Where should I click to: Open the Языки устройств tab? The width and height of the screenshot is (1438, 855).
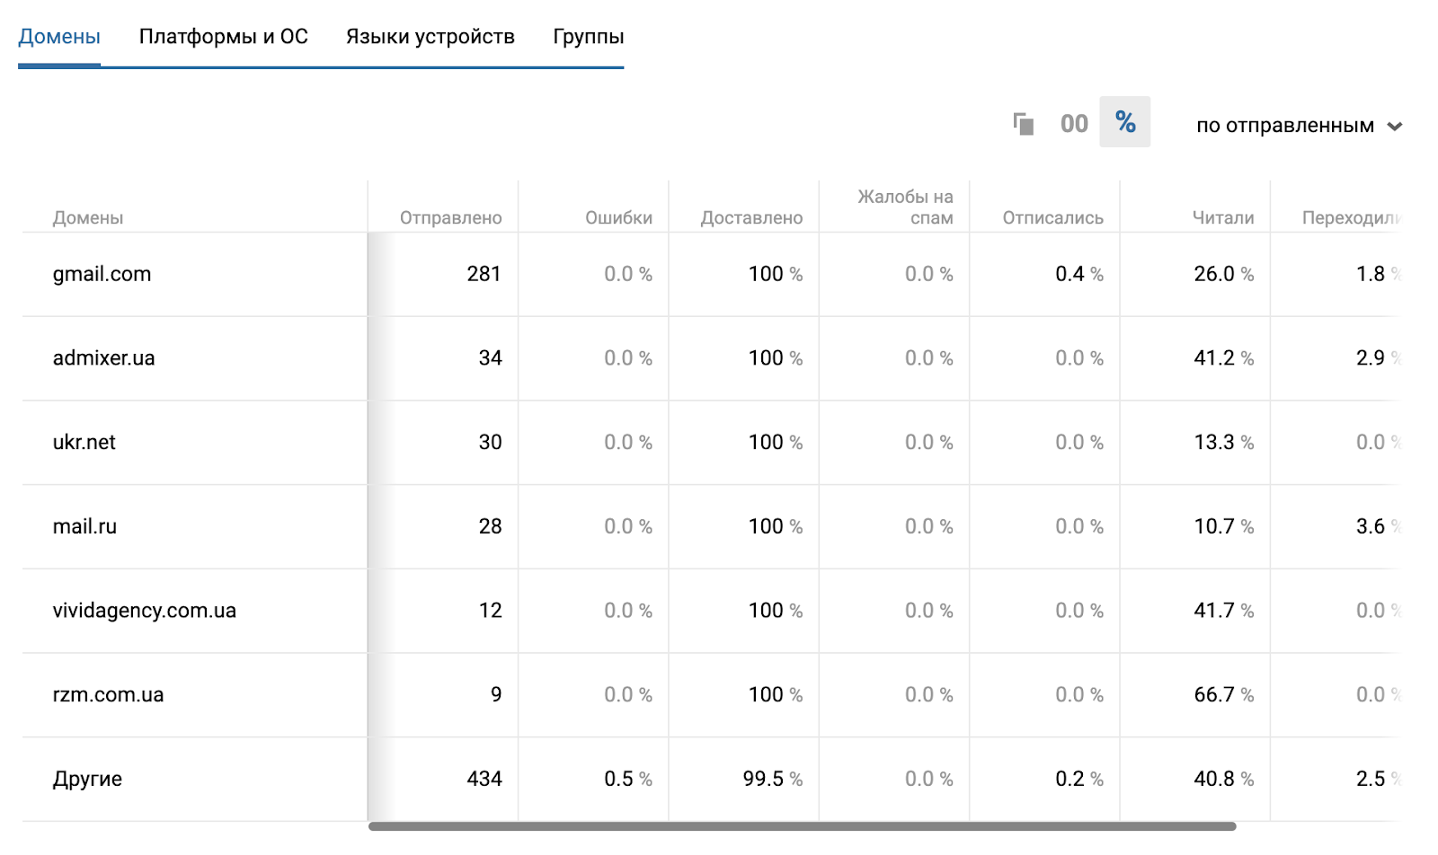pos(431,37)
